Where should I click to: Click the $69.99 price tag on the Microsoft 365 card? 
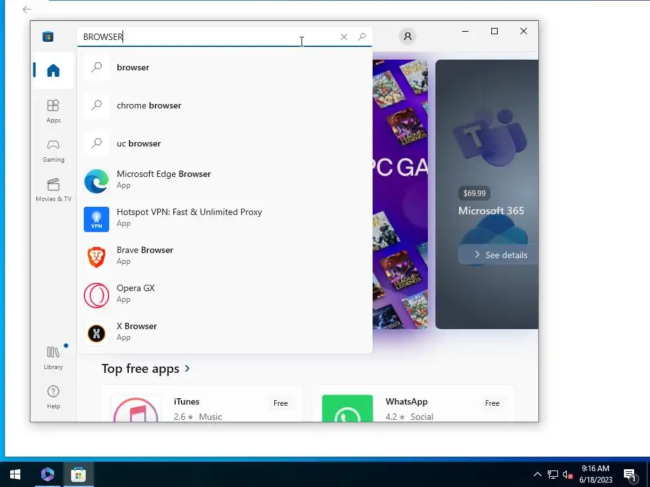[474, 193]
